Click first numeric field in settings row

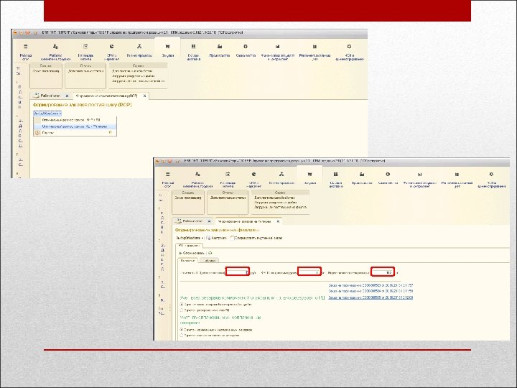(x=237, y=272)
